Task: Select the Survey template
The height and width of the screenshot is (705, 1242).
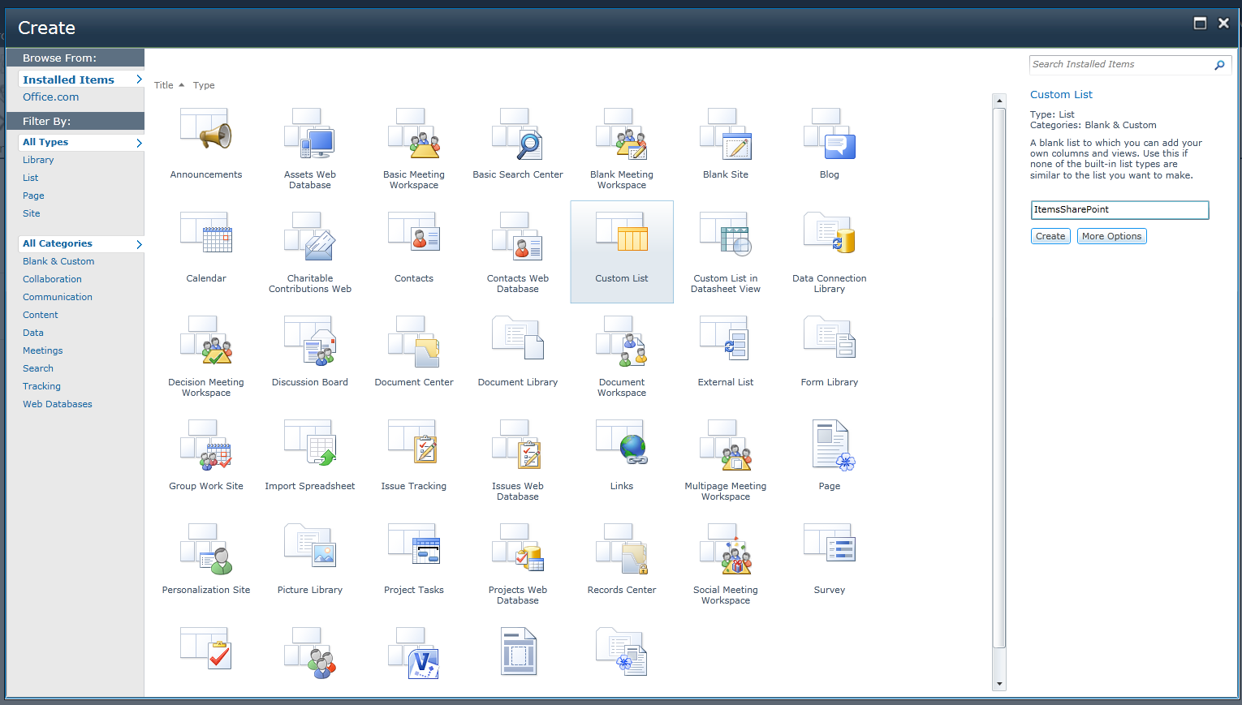Action: click(829, 556)
